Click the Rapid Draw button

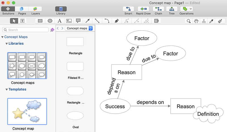coord(143,9)
